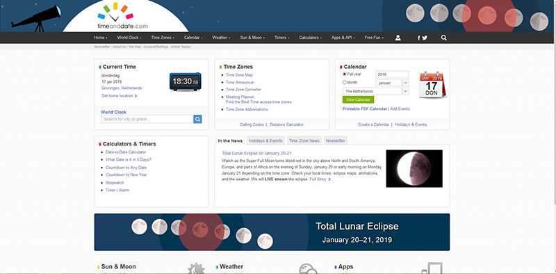Select the Month radio button
Viewport: 556px width, 274px height.
click(x=344, y=82)
